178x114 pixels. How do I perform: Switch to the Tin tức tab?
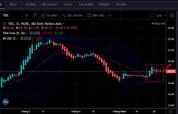coord(68,5)
